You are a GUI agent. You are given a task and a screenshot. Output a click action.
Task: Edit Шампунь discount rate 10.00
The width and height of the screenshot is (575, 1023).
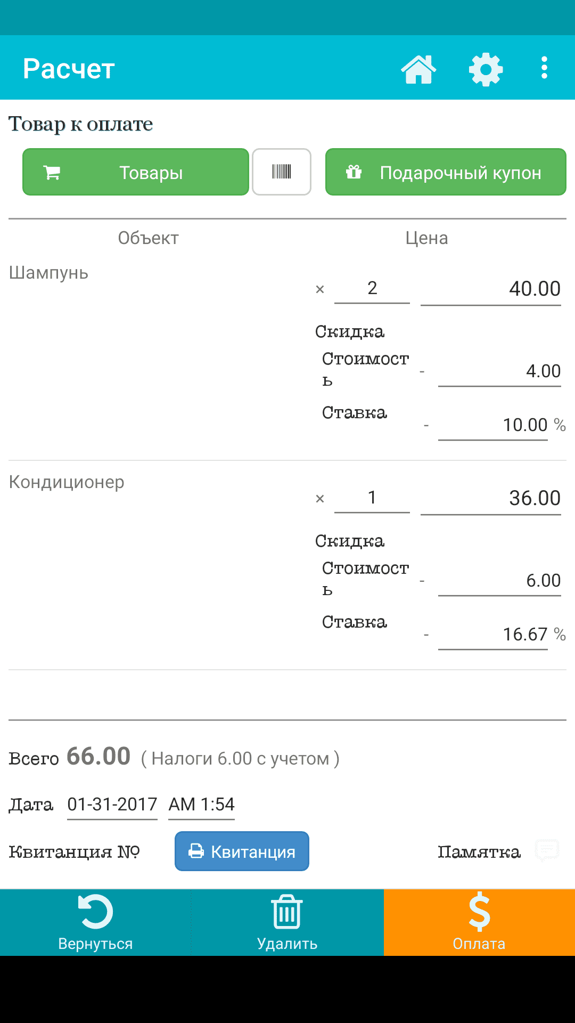pyautogui.click(x=493, y=425)
